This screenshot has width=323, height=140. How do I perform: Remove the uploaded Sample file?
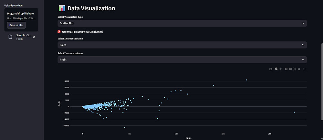point(34,37)
